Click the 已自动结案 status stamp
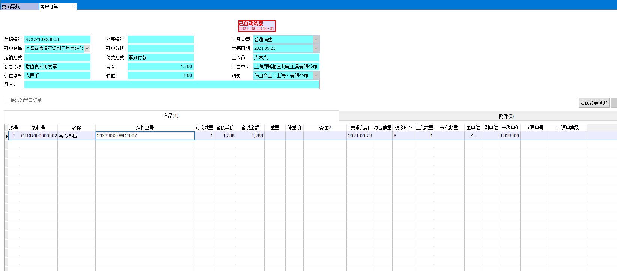The image size is (617, 271). point(257,26)
